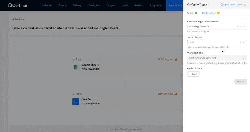Go to the Emails section
Viewport: 250px width, 132px height.
pyautogui.click(x=124, y=5)
